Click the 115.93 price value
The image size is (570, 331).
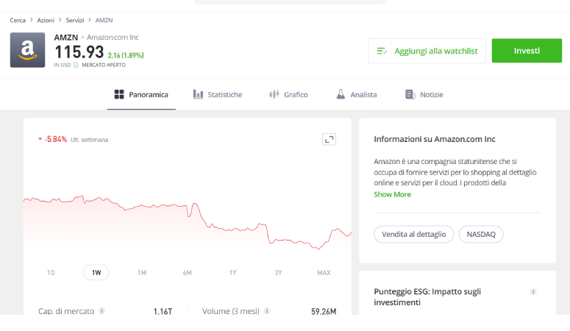pyautogui.click(x=79, y=52)
